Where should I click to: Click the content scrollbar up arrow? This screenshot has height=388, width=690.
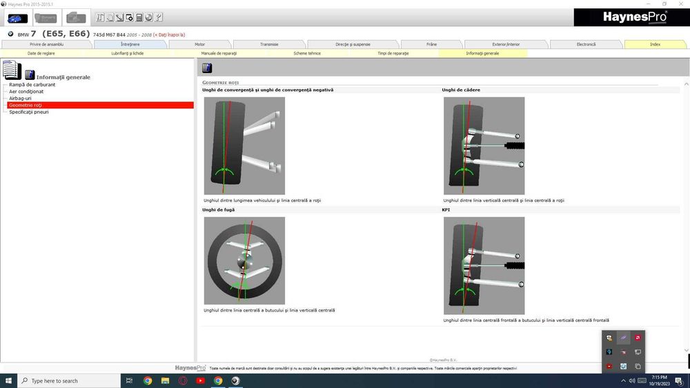point(687,84)
